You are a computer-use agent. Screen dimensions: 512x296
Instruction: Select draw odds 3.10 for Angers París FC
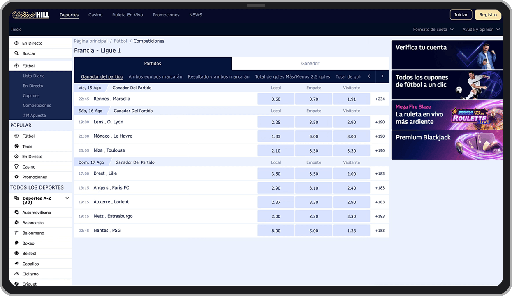coord(314,188)
